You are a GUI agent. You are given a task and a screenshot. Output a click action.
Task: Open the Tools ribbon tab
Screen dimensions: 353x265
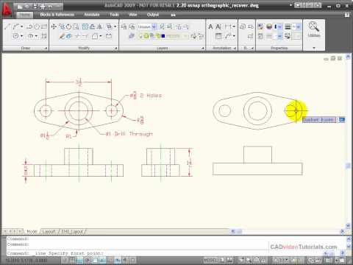pos(114,15)
